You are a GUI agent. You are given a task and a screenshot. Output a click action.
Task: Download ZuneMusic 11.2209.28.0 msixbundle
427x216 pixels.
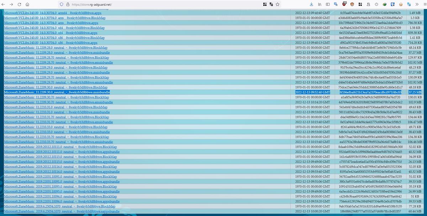coord(57,53)
